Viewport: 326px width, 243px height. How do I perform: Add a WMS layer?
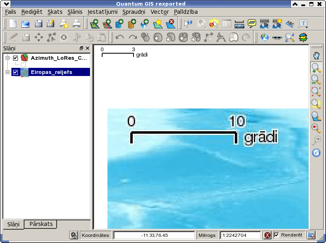pyautogui.click(x=145, y=24)
